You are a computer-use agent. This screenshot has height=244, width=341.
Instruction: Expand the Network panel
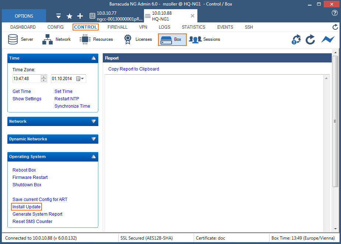pos(94,121)
